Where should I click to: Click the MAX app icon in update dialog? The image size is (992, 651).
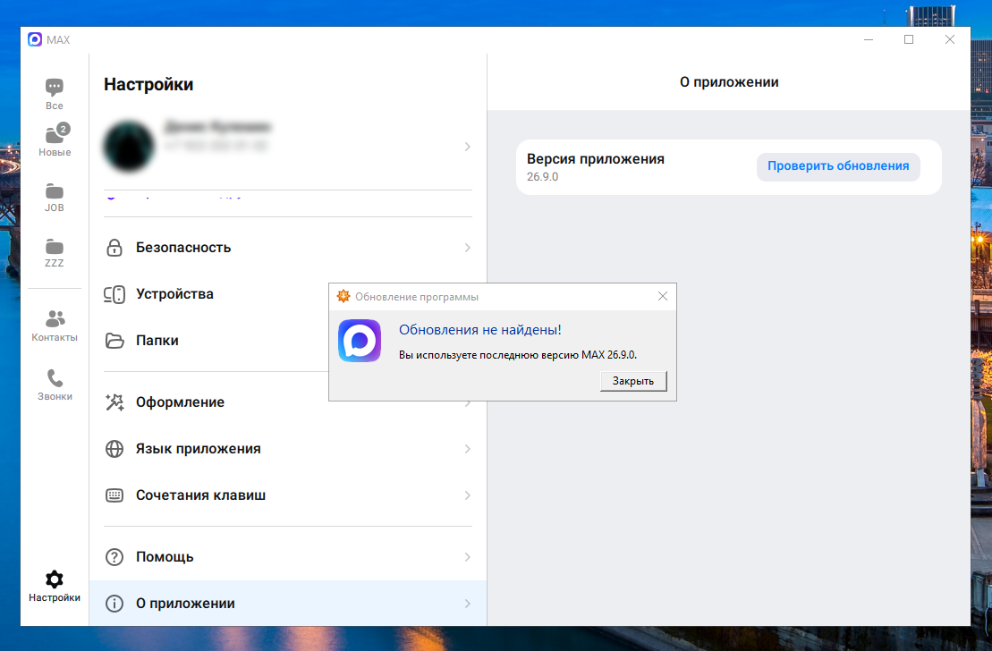click(360, 341)
